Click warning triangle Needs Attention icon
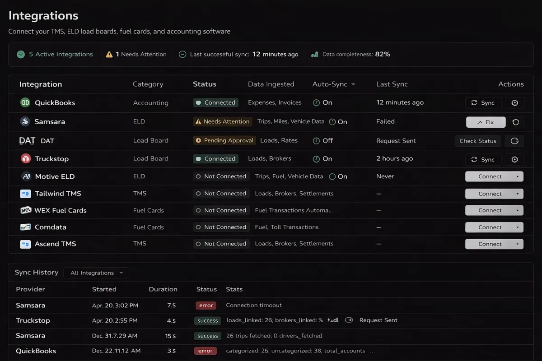Viewport: 542px width, 361px height. (x=109, y=54)
